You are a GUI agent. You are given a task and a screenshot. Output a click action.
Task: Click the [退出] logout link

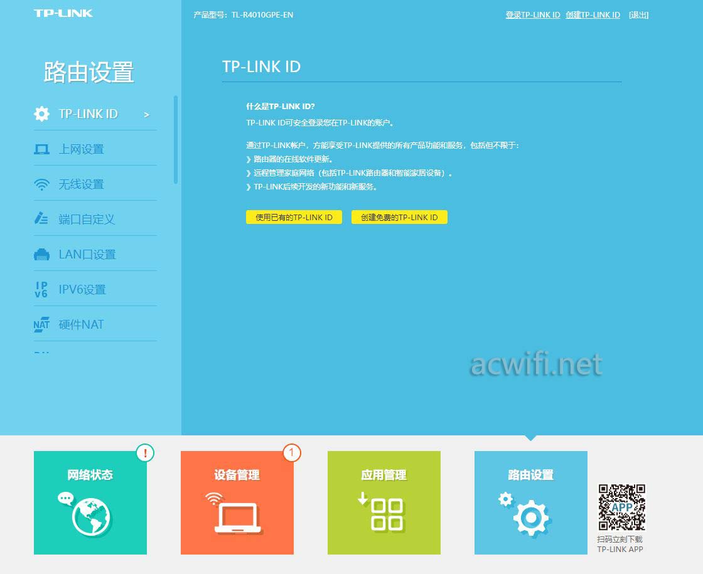point(638,15)
